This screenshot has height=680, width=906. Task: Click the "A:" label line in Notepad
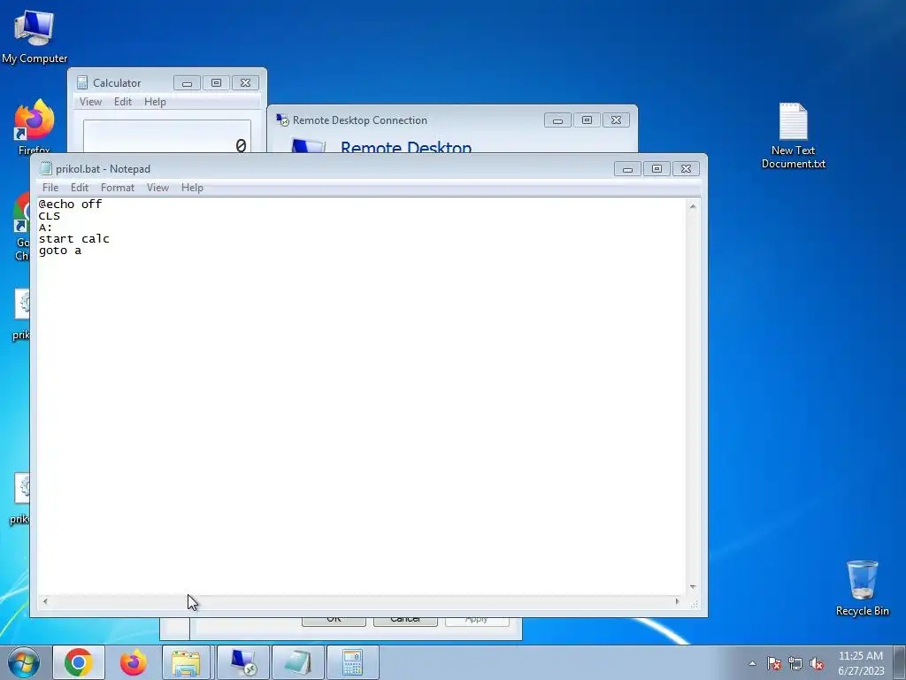45,228
